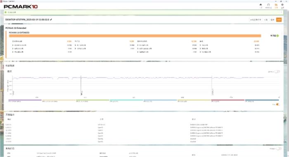Open the Benchmarks section icon
This screenshot has height=157, width=289.
(268, 5)
